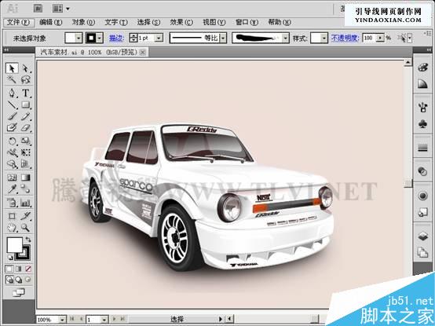Select the Rectangle tool
The height and width of the screenshot is (326, 435).
26,104
